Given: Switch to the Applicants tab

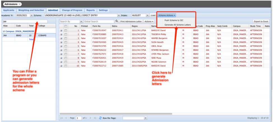Looking at the screenshot, I should click(x=9, y=10).
